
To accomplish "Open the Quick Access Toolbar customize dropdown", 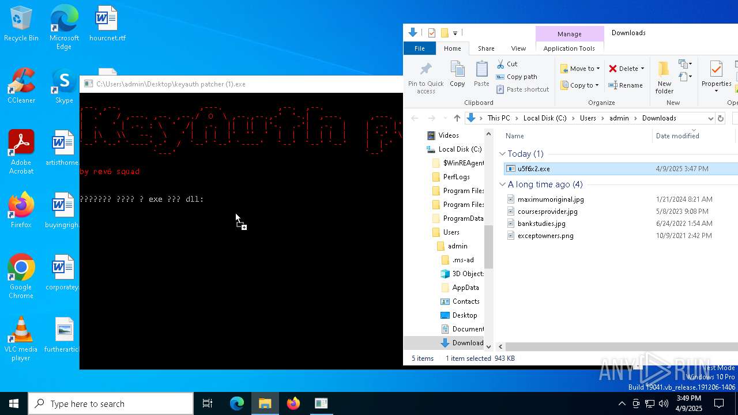I will tap(455, 33).
